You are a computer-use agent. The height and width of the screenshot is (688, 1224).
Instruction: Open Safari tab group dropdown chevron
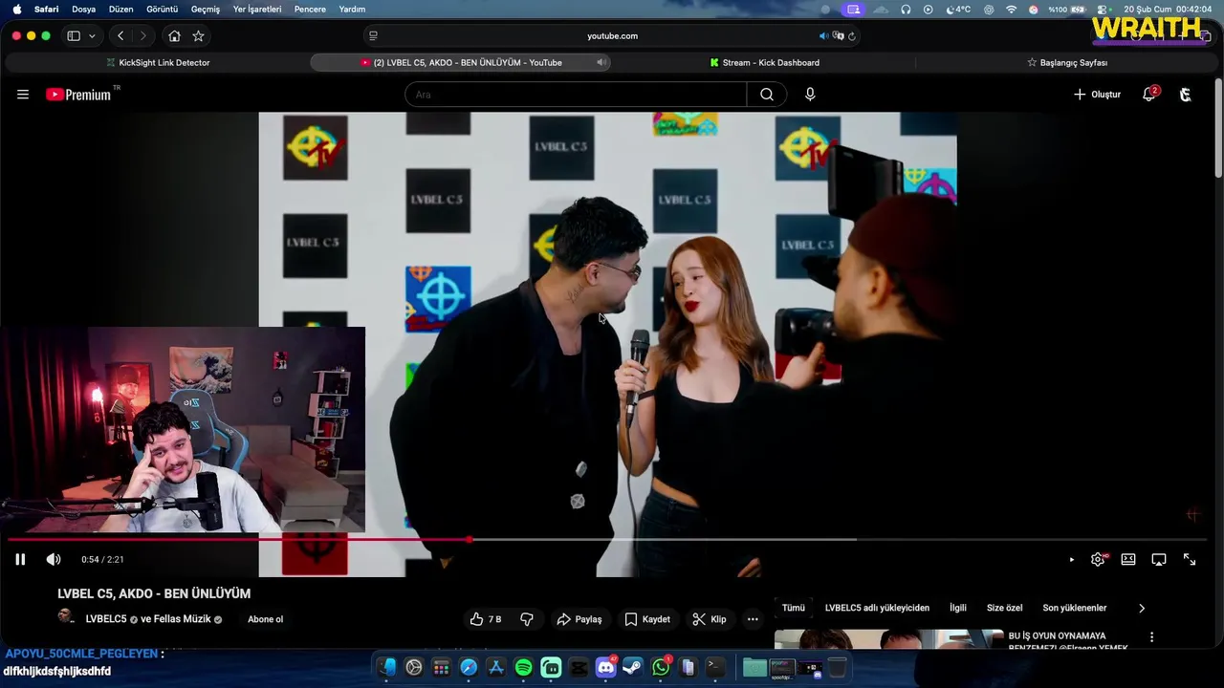92,35
